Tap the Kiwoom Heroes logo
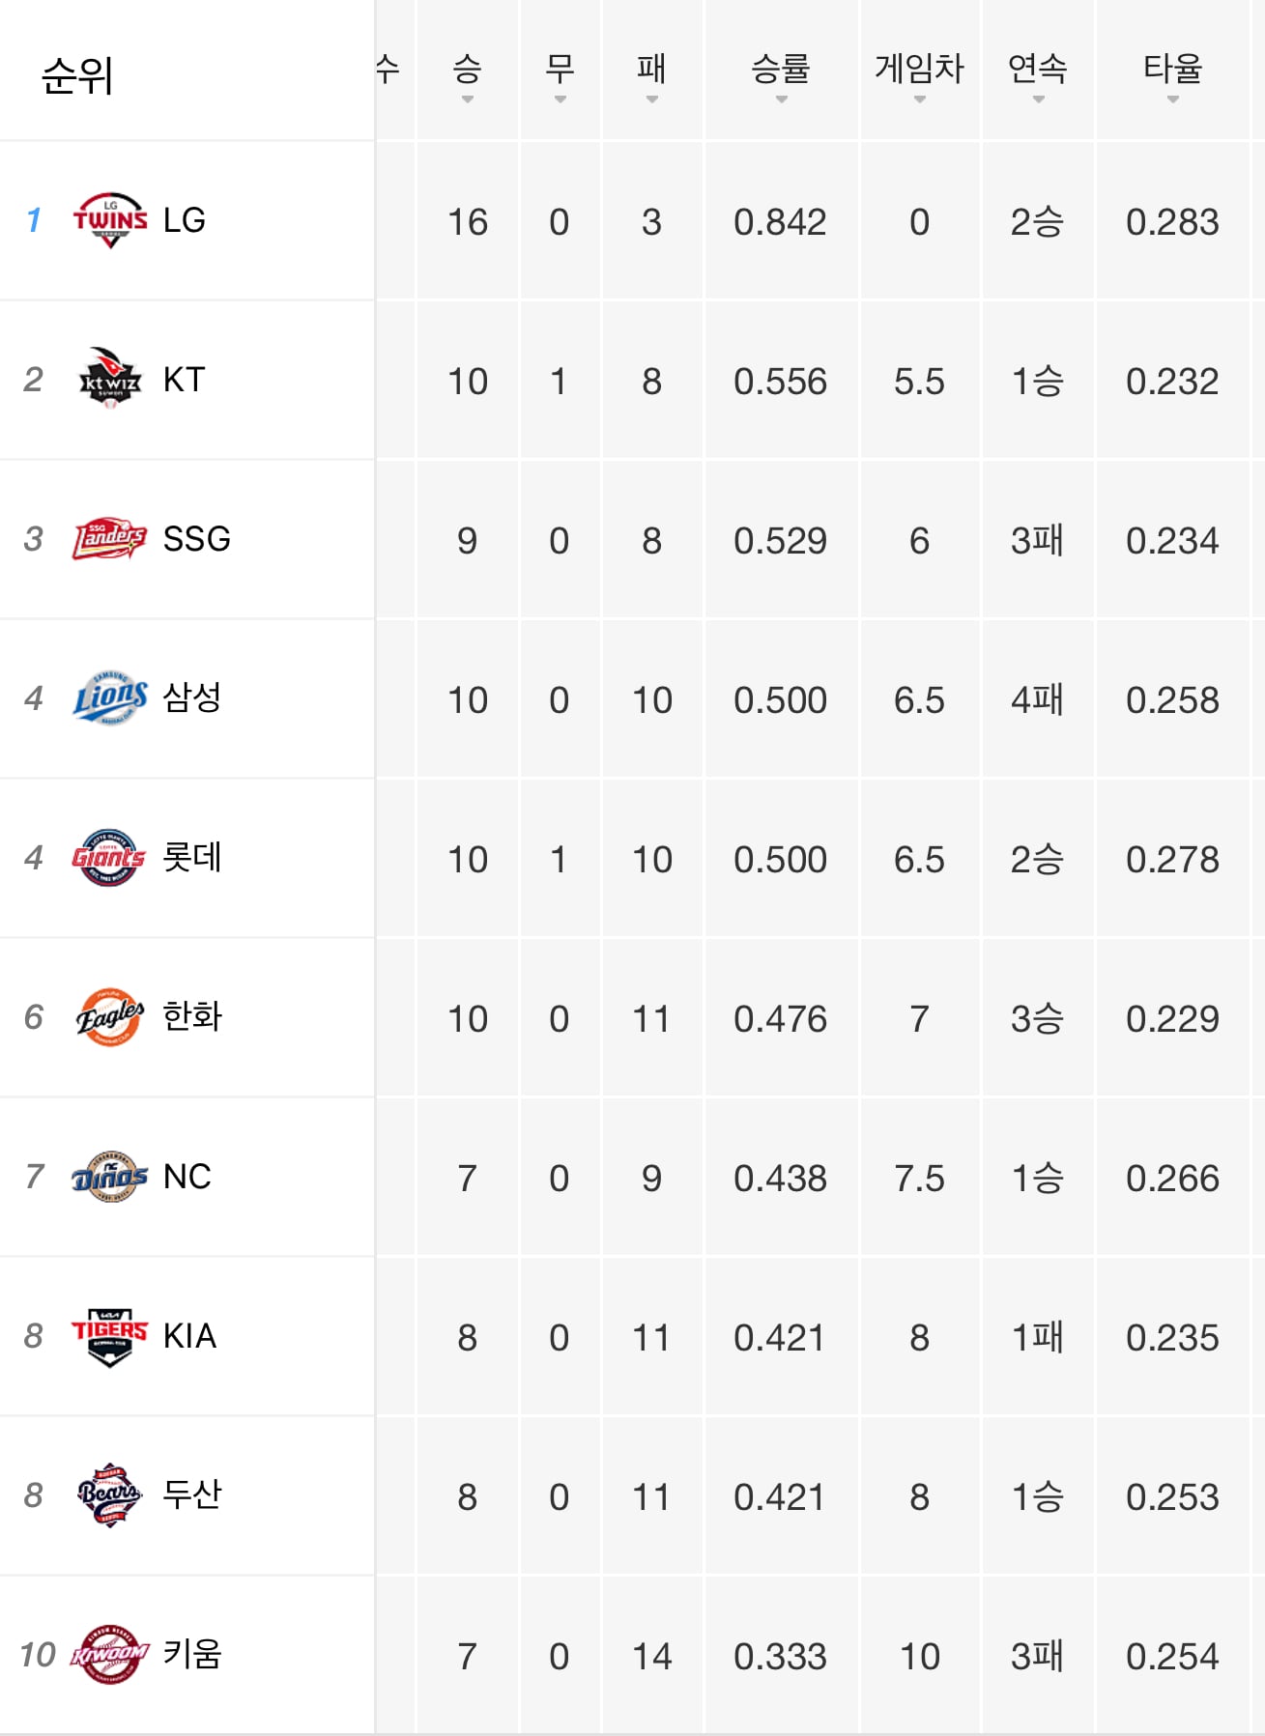This screenshot has height=1736, width=1265. tap(110, 1654)
